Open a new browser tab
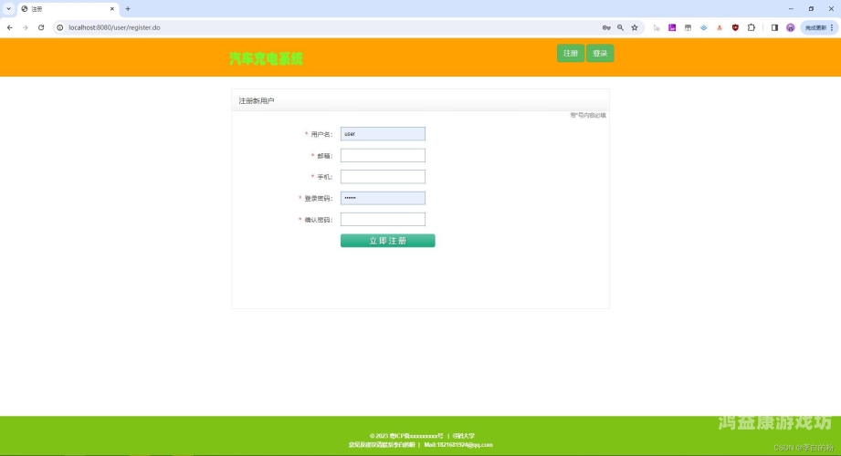841x456 pixels. pyautogui.click(x=128, y=8)
